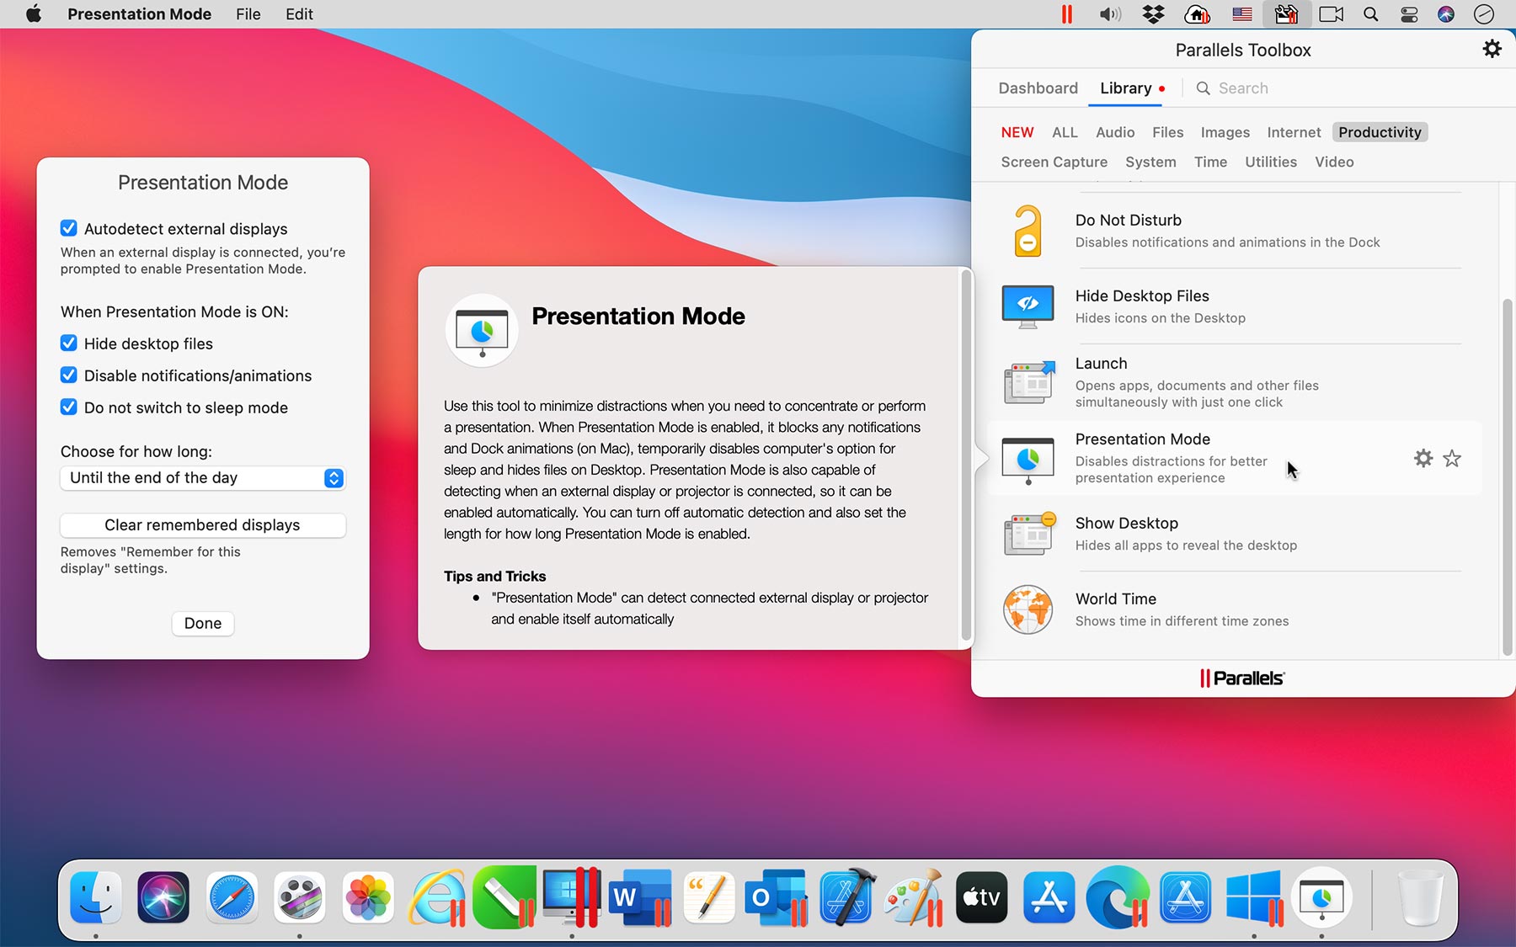The width and height of the screenshot is (1516, 947).
Task: Open Parallels Toolbox settings gear
Action: click(1492, 49)
